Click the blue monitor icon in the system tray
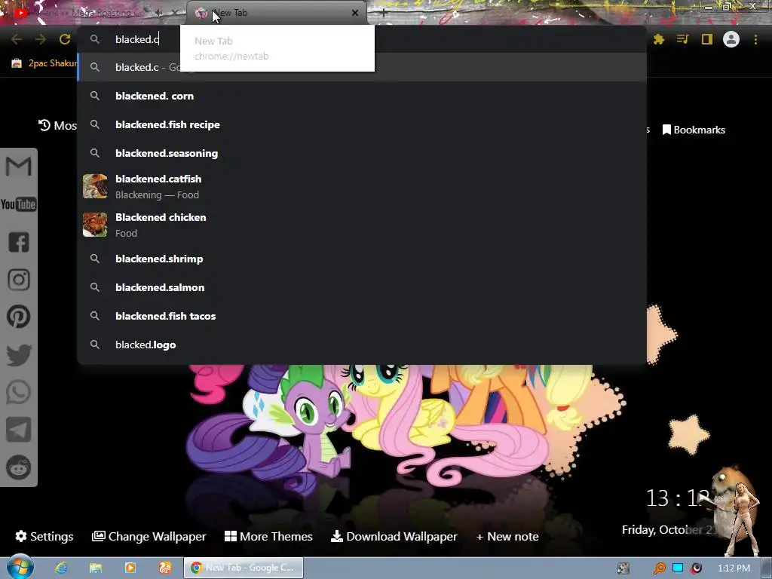The width and height of the screenshot is (772, 579). pyautogui.click(x=678, y=568)
